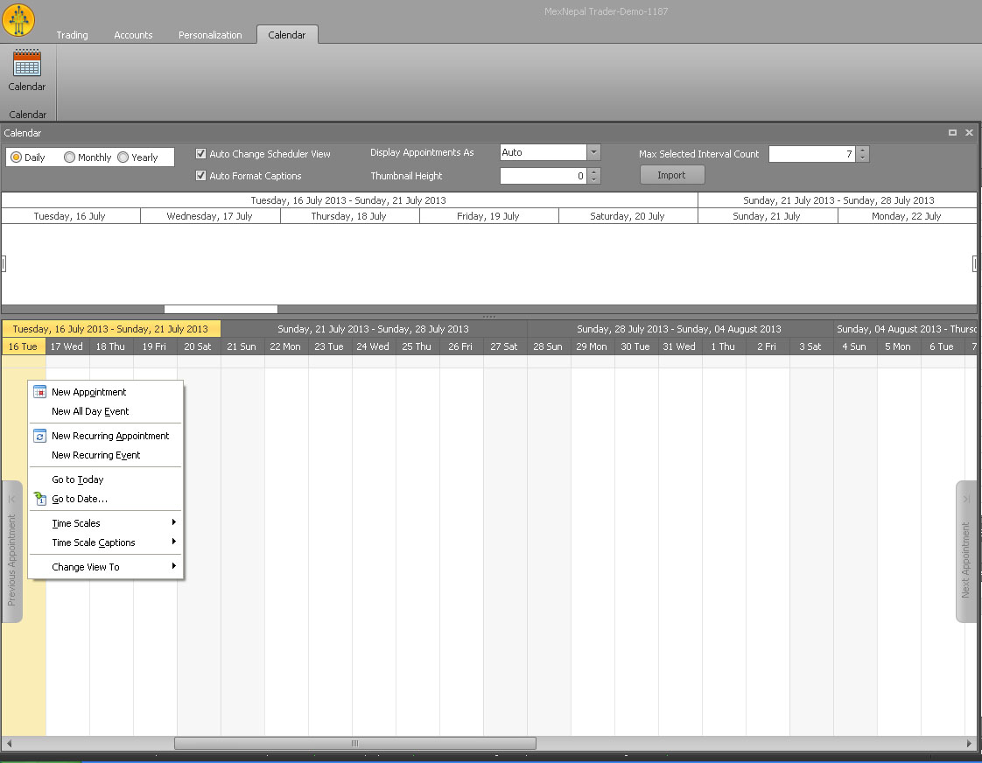Choose Go to Today from context menu
Image resolution: width=982 pixels, height=763 pixels.
pos(78,479)
